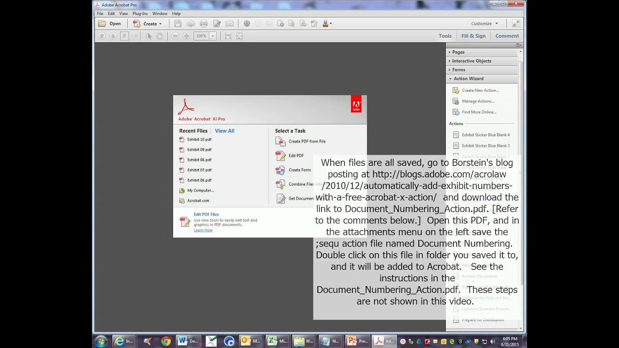The height and width of the screenshot is (348, 619).
Task: Click the save to cloud icon
Action: [x=191, y=24]
